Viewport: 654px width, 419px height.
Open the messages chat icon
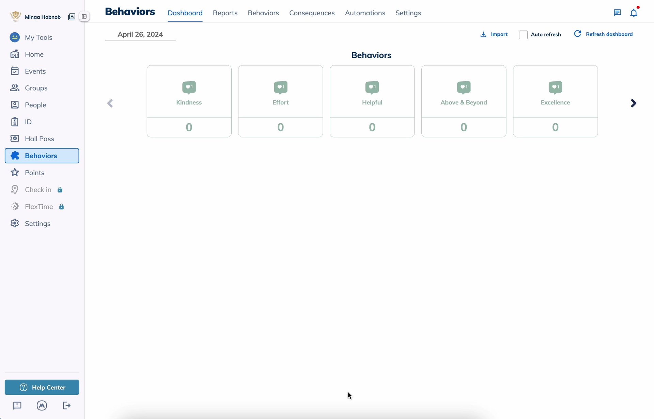pyautogui.click(x=617, y=13)
